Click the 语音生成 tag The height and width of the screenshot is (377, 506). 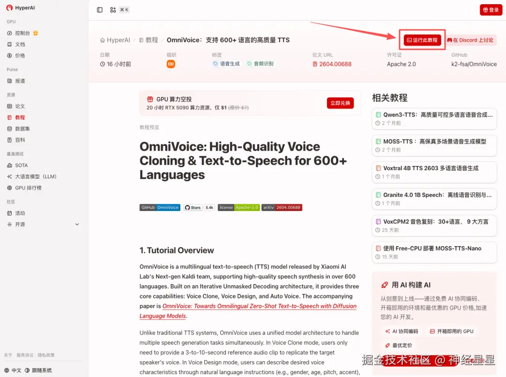click(227, 64)
